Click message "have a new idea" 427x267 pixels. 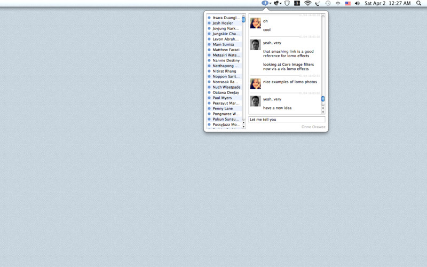[x=277, y=108]
